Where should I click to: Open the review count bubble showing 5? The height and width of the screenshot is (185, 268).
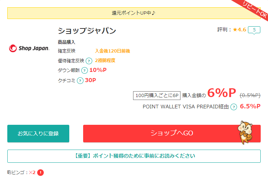[254, 30]
